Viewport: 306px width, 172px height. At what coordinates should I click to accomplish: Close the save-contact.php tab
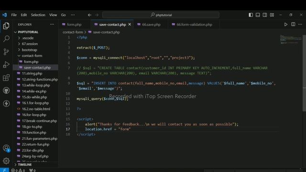130,24
